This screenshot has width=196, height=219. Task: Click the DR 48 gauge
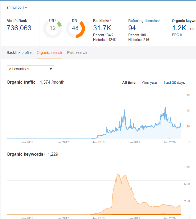pyautogui.click(x=75, y=28)
